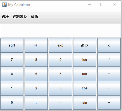Click the sqrt button
The width and height of the screenshot is (122, 111).
(x=12, y=45)
